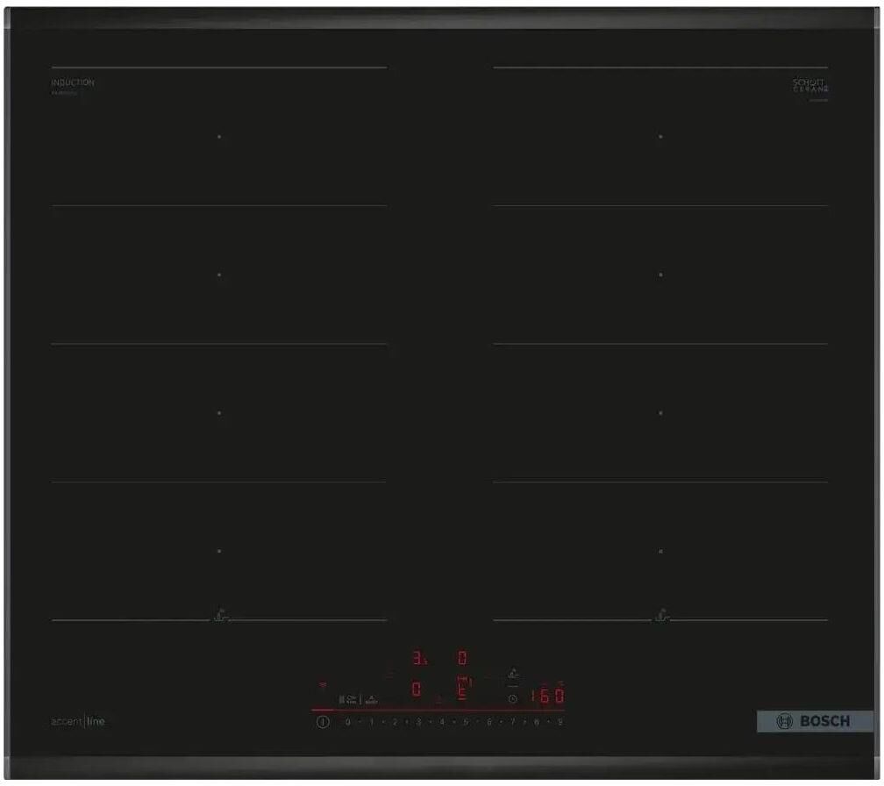Click the Bosch logo badge
Viewport: 884px width, 786px height.
[x=815, y=721]
